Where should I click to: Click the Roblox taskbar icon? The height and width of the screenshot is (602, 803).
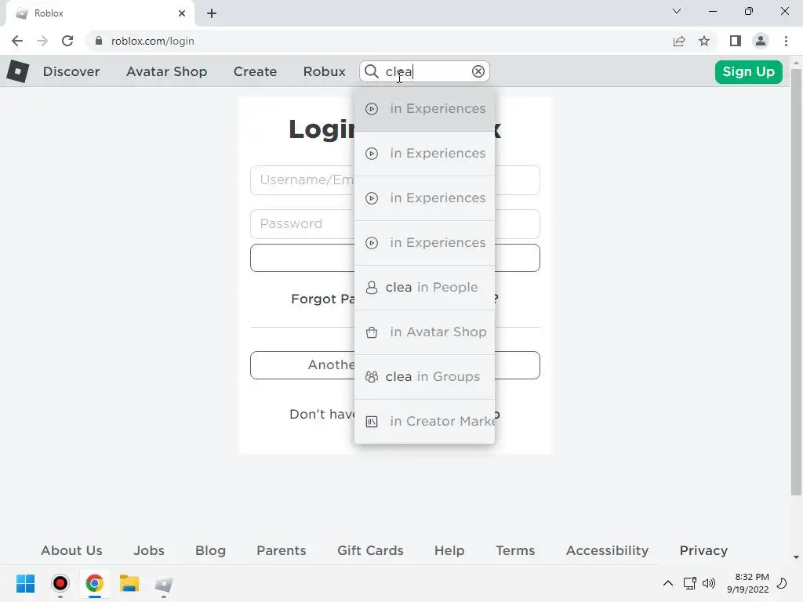(163, 583)
